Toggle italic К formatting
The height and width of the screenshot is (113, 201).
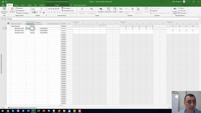point(35,12)
